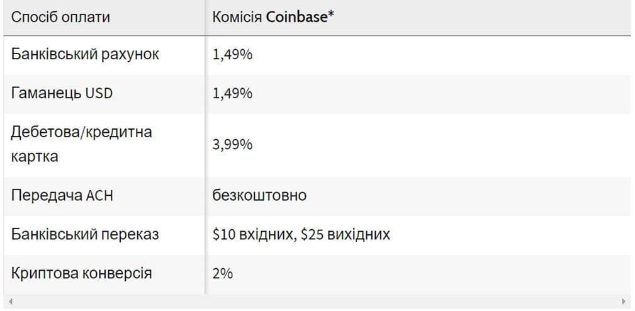Click the left scroll arrow of the table
Screen dimensions: 635x311
point(11,302)
